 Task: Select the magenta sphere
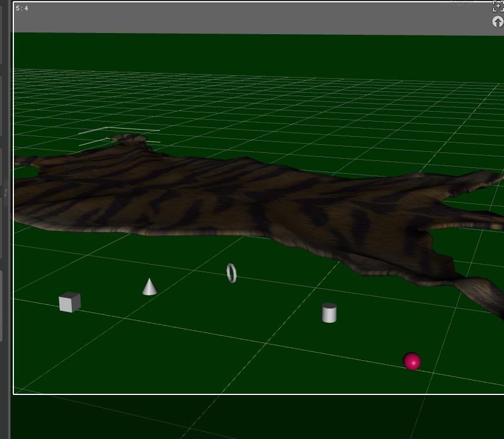[x=412, y=361]
